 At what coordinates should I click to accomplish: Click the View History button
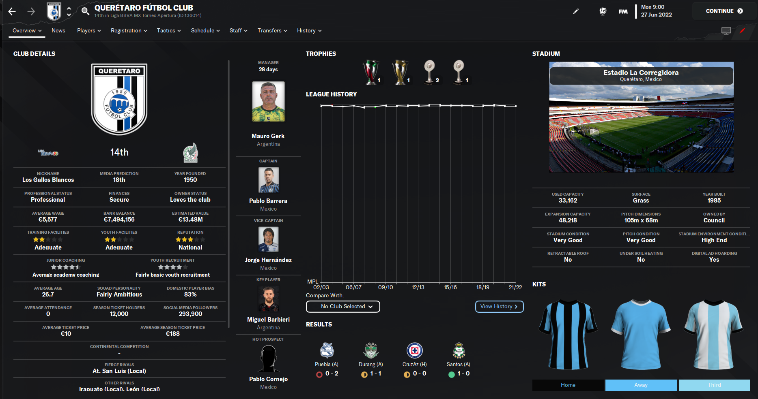pos(499,307)
